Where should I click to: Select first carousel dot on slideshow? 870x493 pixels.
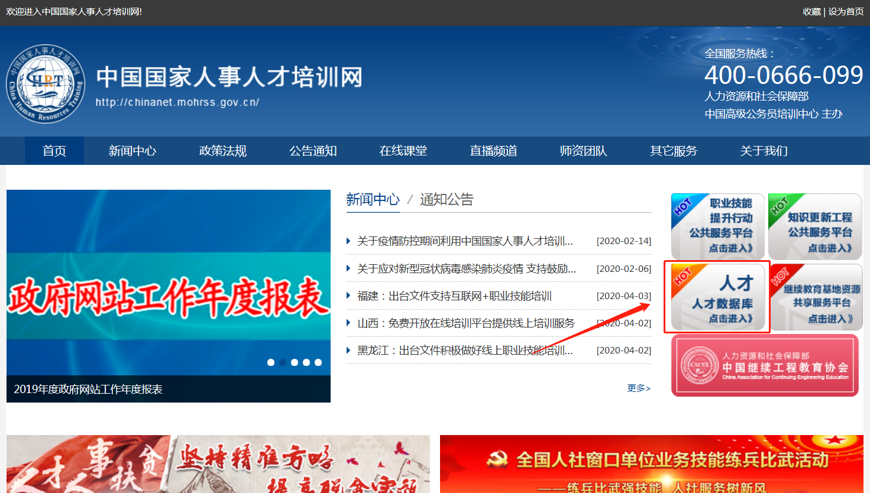(x=271, y=362)
